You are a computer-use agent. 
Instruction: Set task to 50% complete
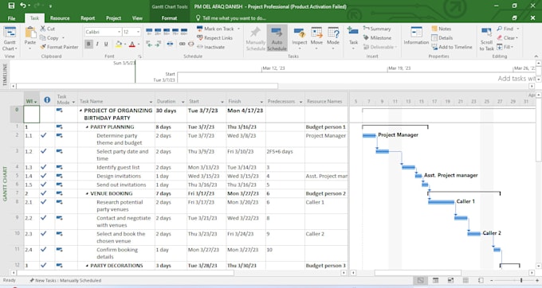(167, 31)
